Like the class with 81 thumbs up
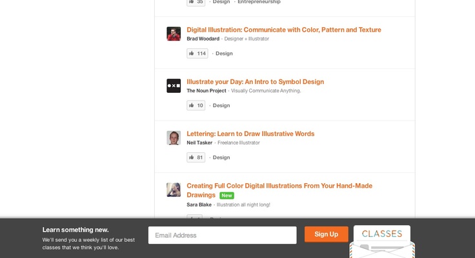This screenshot has height=258, width=475. (196, 157)
